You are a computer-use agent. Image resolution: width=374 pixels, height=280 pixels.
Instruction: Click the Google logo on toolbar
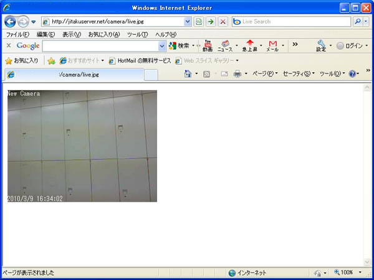coord(28,45)
